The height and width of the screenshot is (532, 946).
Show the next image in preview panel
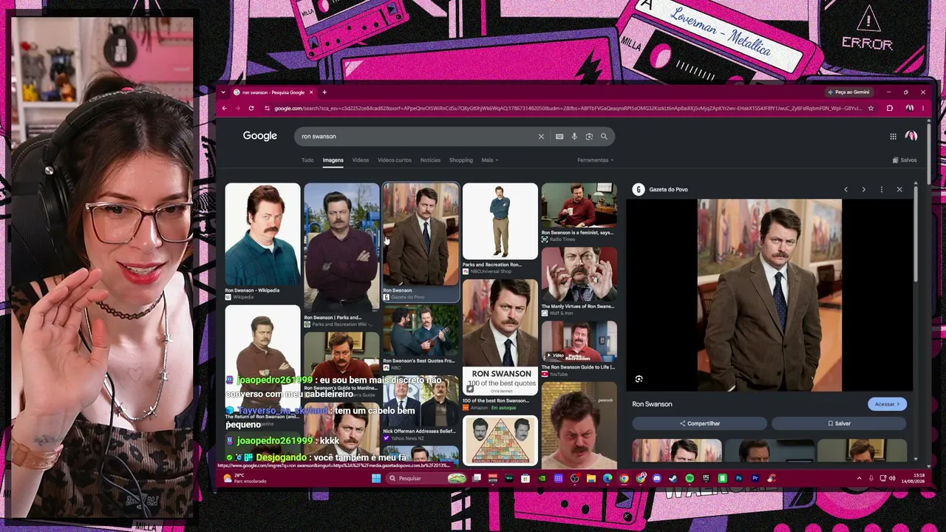pos(863,189)
